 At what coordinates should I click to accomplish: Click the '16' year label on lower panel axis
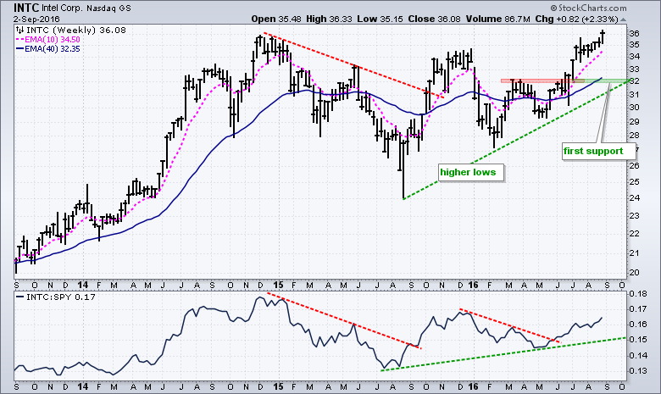click(x=473, y=386)
